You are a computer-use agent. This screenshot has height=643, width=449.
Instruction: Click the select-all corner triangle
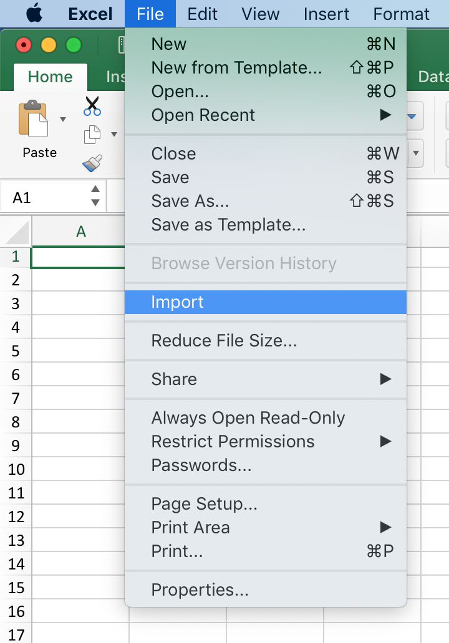tap(16, 232)
